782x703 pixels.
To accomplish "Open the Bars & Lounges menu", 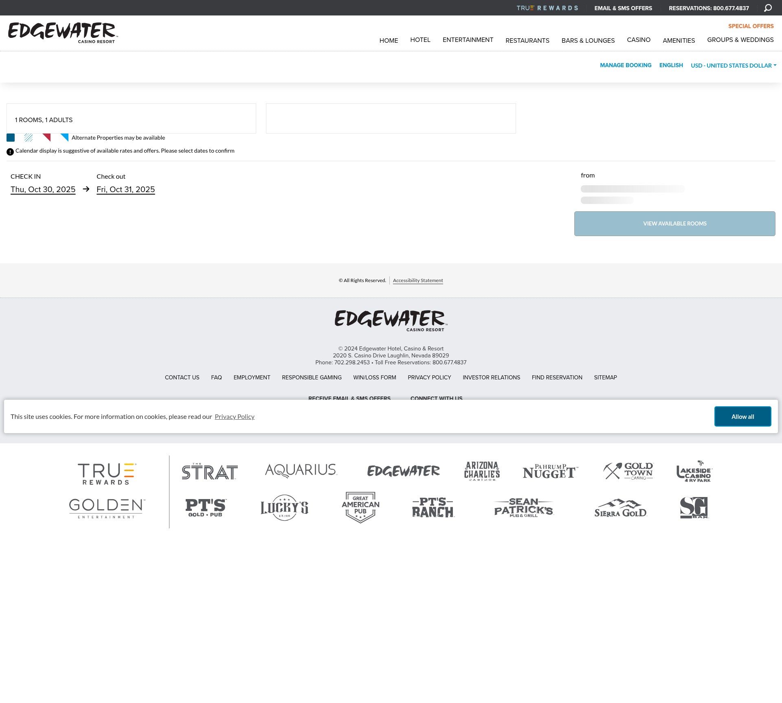I will click(588, 41).
